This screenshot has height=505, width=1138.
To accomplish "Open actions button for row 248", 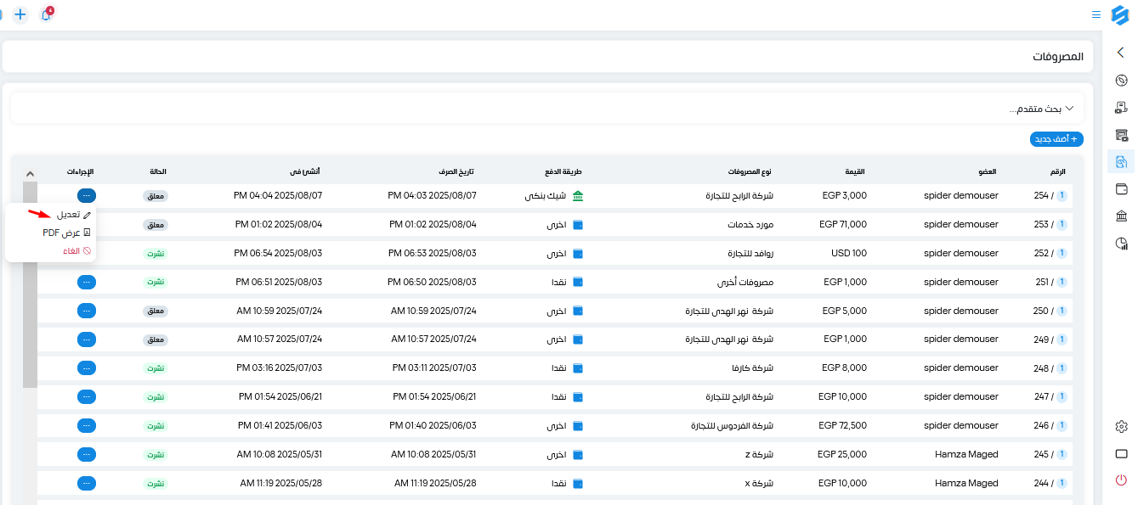I will click(x=87, y=368).
